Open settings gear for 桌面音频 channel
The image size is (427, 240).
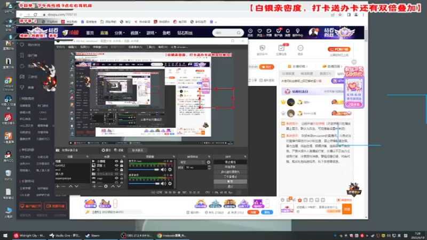pyautogui.click(x=170, y=183)
